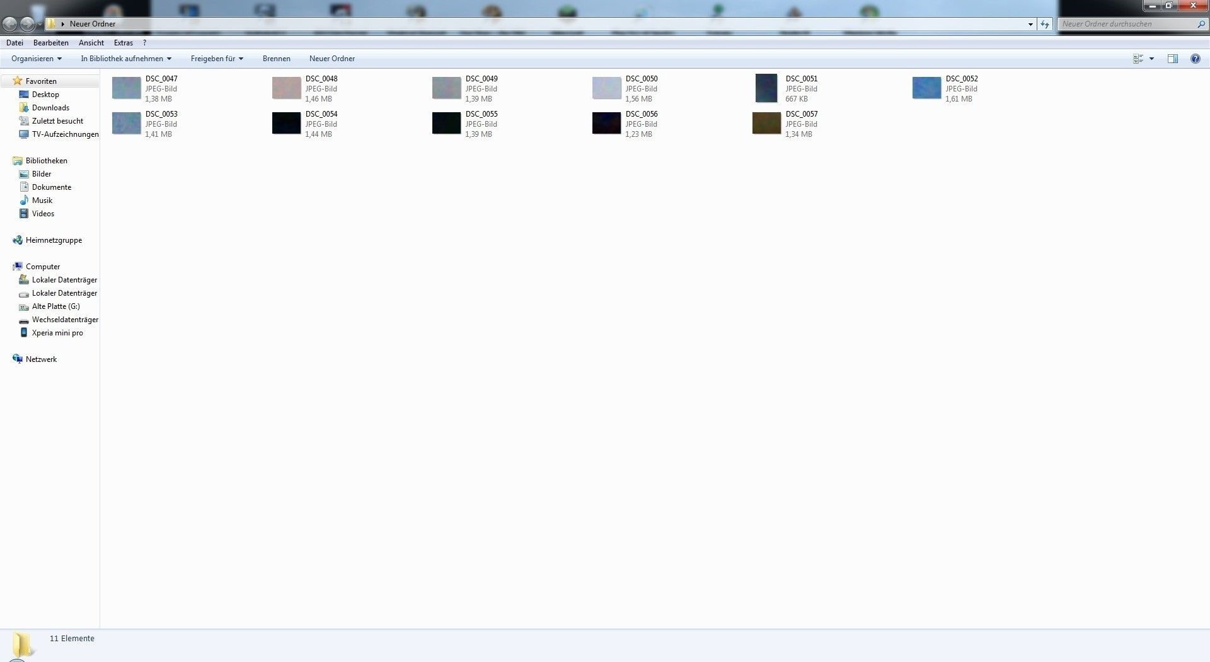Select the DSC_0049 thumbnail

pyautogui.click(x=447, y=88)
